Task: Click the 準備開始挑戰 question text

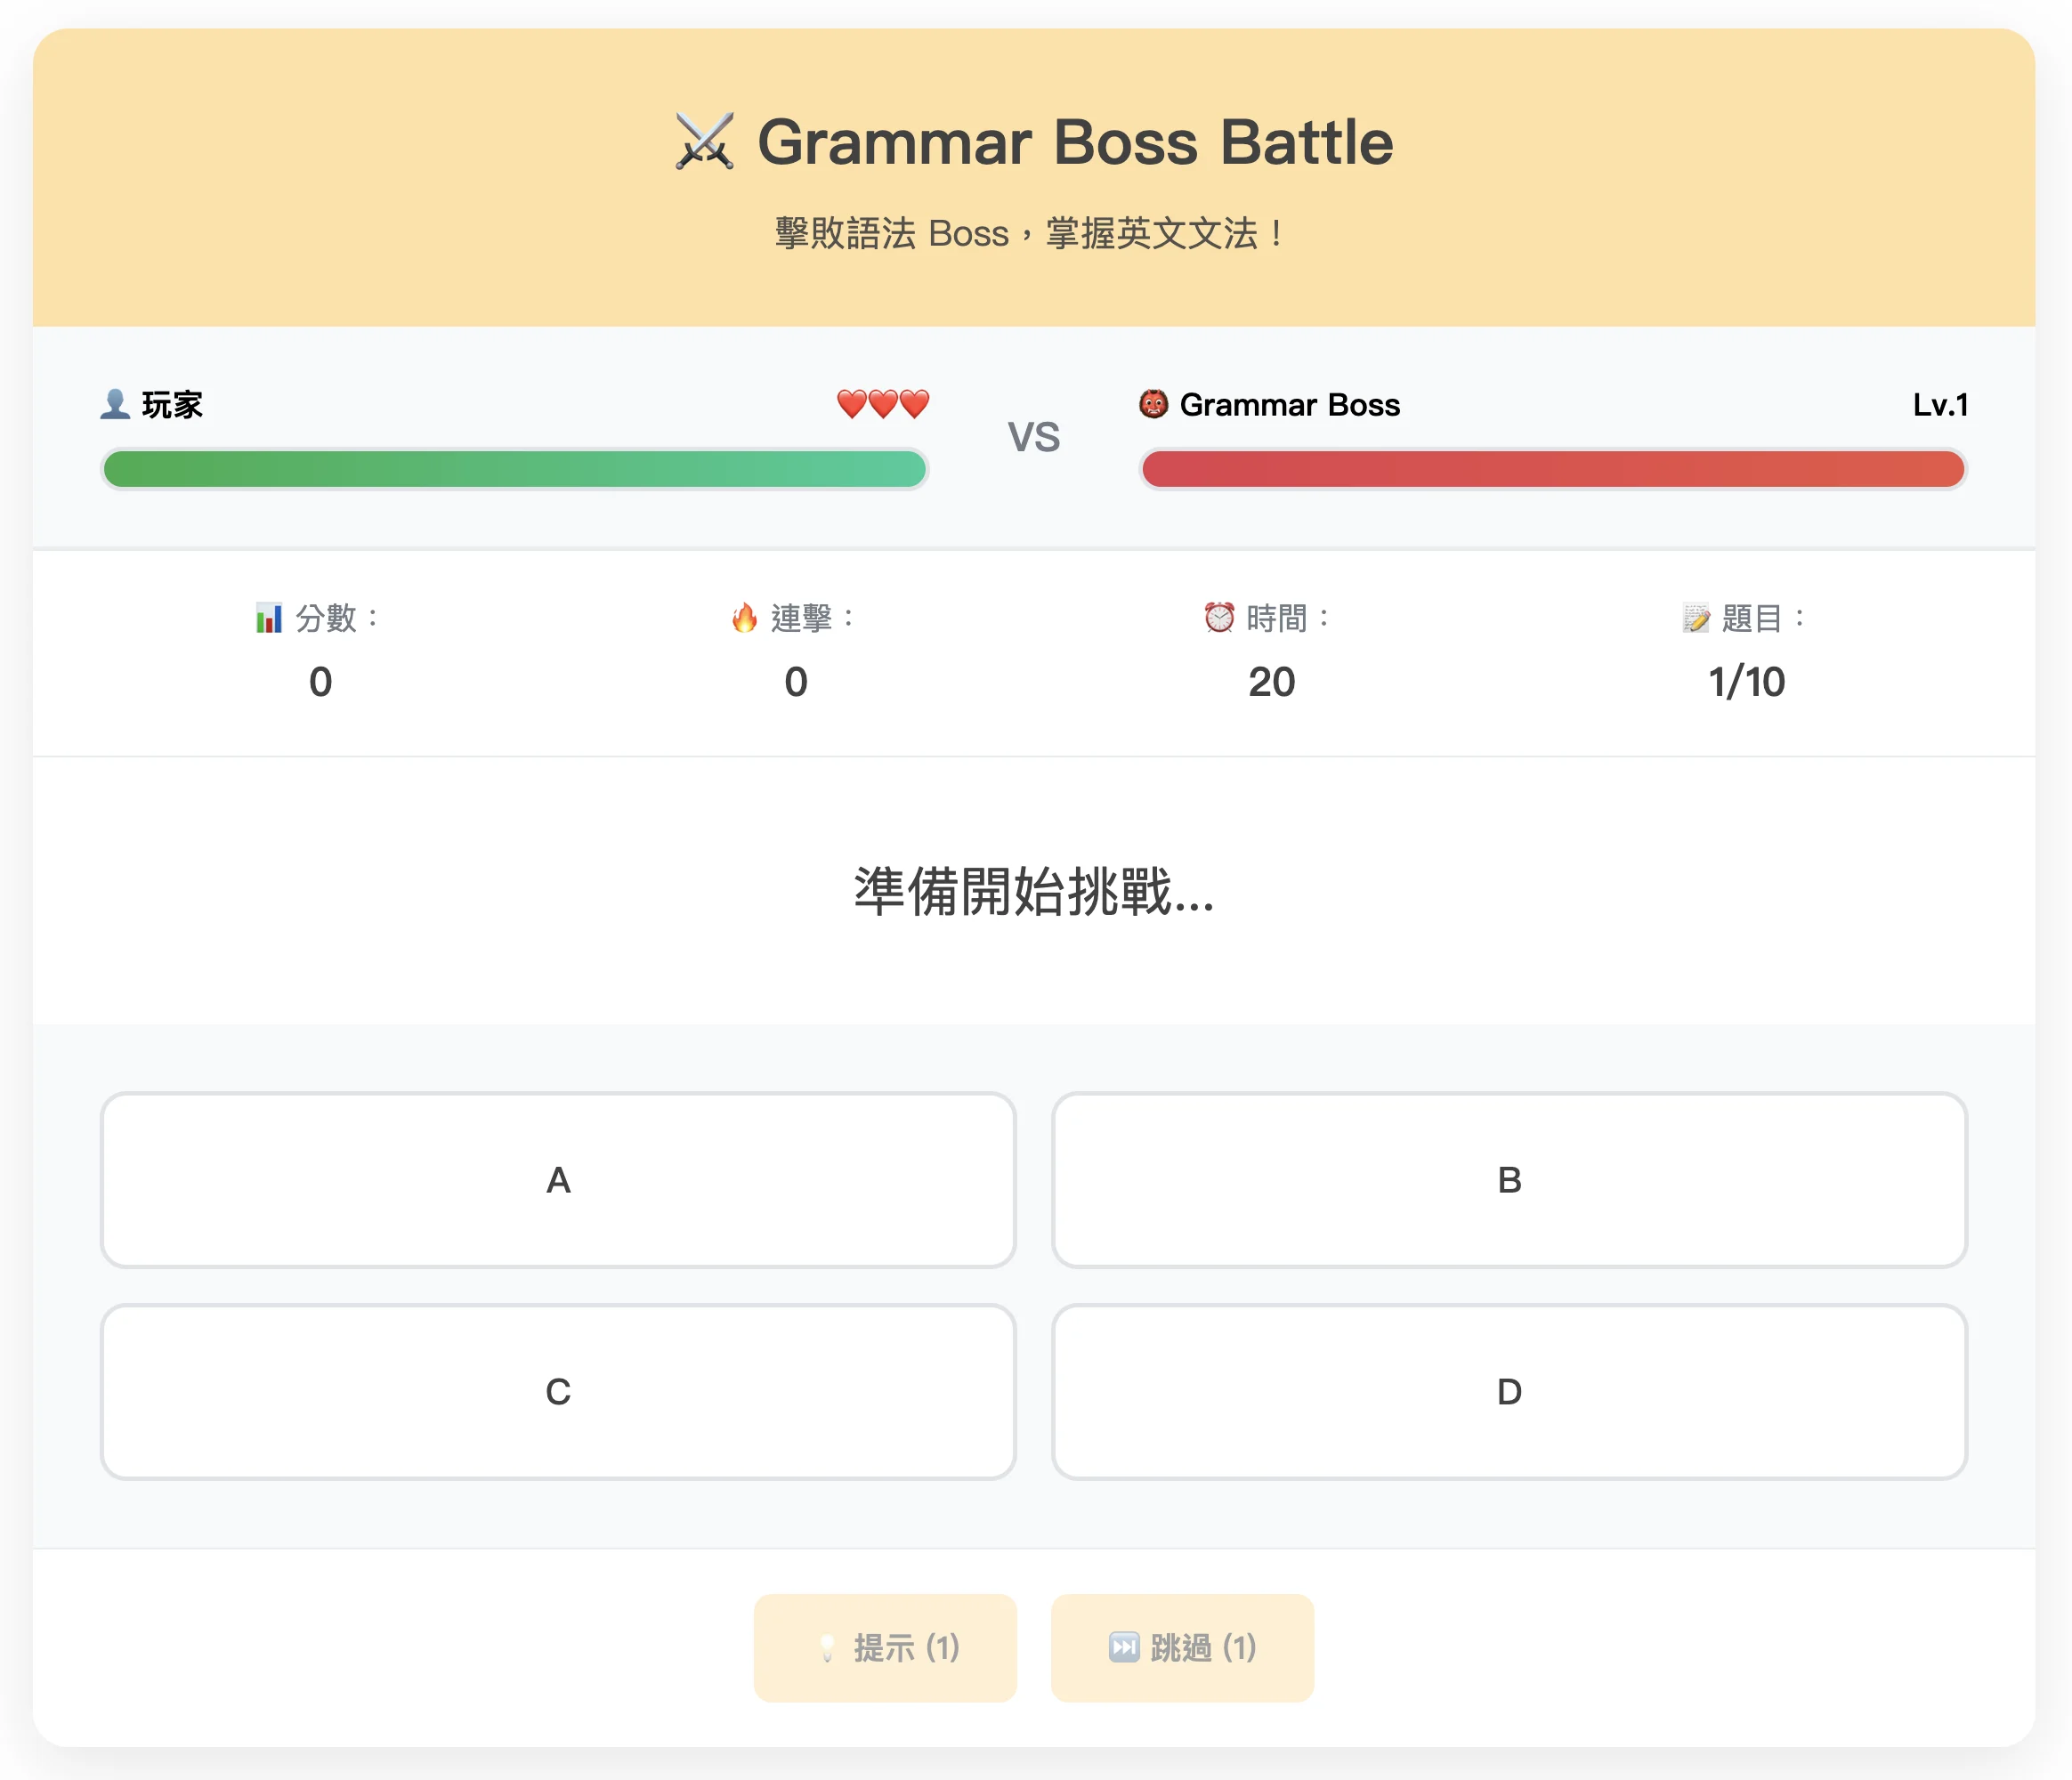Action: [x=1034, y=891]
